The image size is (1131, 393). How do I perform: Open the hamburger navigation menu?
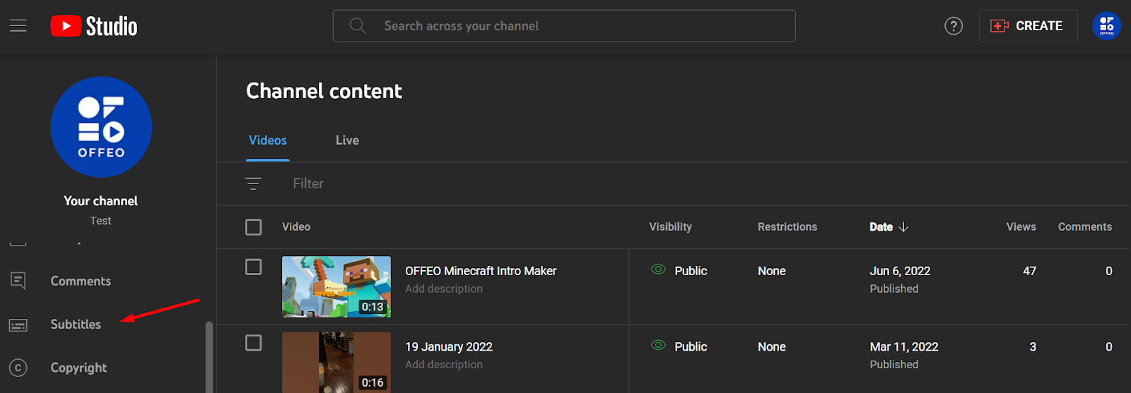click(18, 26)
